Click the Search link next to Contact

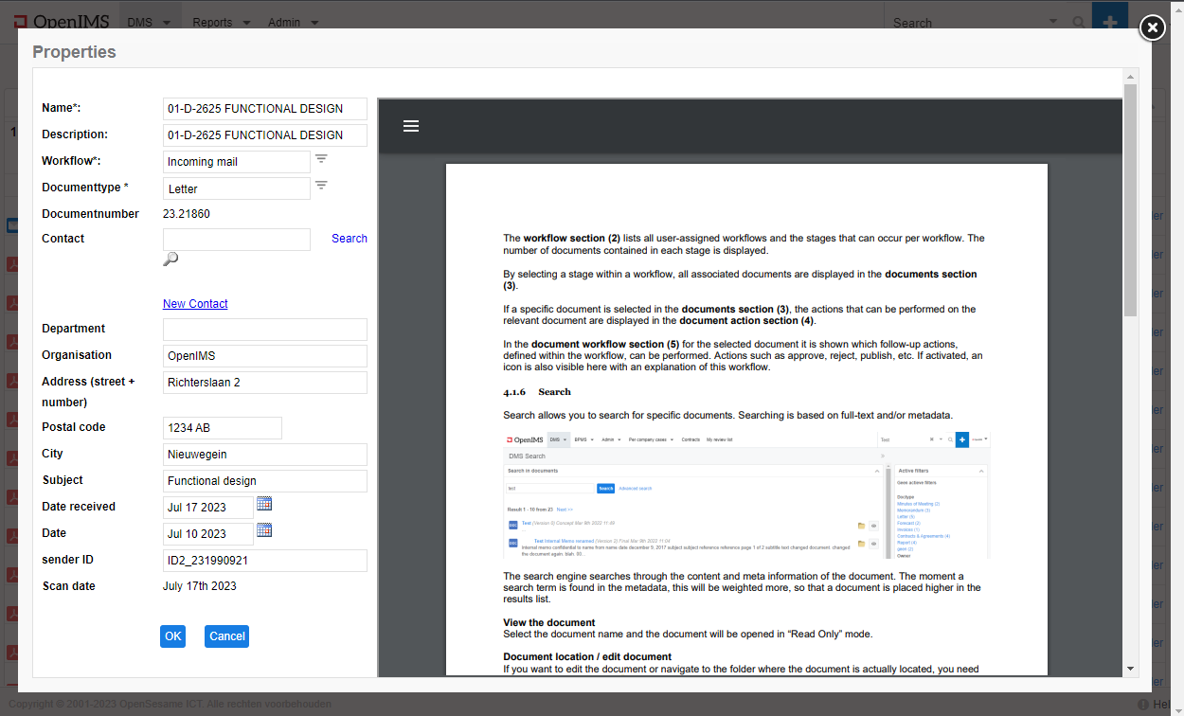coord(349,239)
